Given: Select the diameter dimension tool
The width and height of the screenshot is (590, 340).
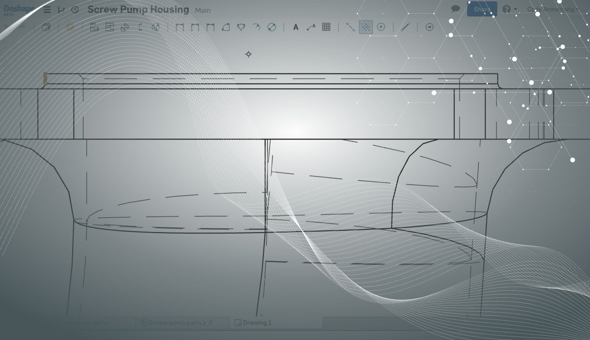Looking at the screenshot, I should tap(272, 27).
